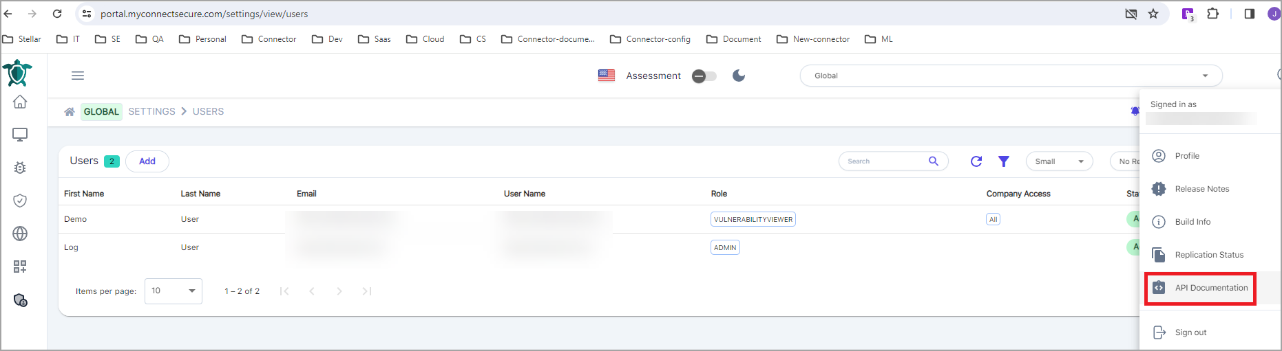Click the home icon in sidebar
Screen dimensions: 1282x351
tap(20, 102)
